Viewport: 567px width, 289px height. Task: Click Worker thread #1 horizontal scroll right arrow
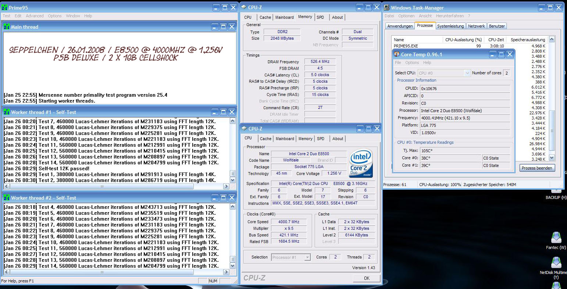(226, 186)
